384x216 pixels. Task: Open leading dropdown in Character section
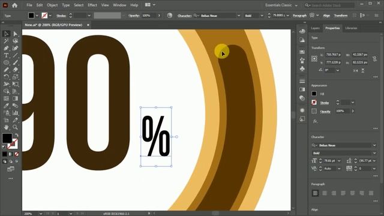374,161
